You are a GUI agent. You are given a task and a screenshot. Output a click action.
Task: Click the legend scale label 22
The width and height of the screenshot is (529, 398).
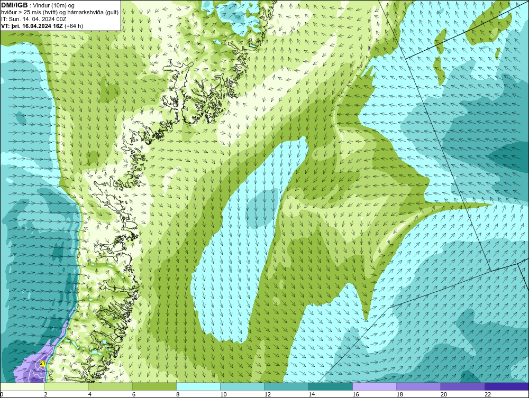[488, 394]
